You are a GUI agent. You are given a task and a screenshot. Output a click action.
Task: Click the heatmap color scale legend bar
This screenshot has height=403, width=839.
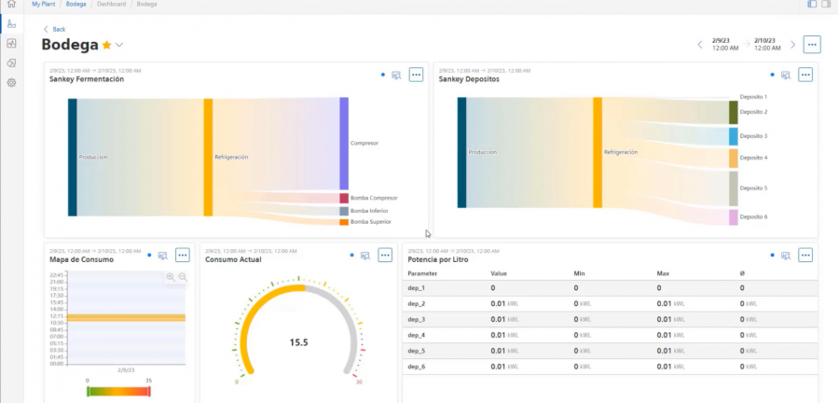(117, 392)
